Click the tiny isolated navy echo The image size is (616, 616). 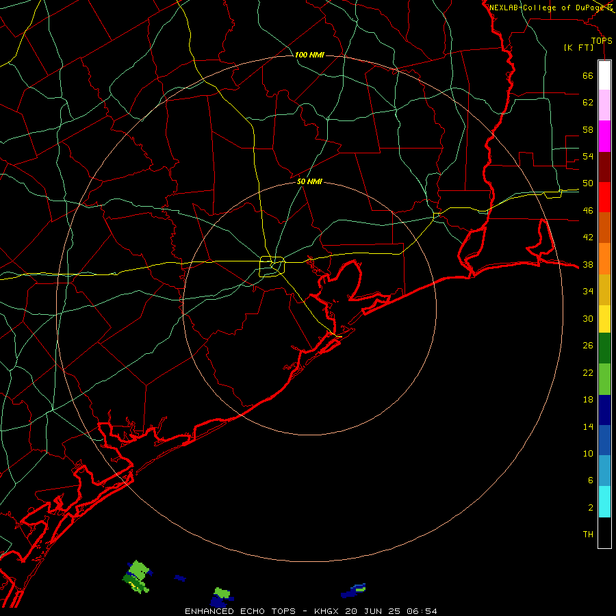[x=180, y=578]
